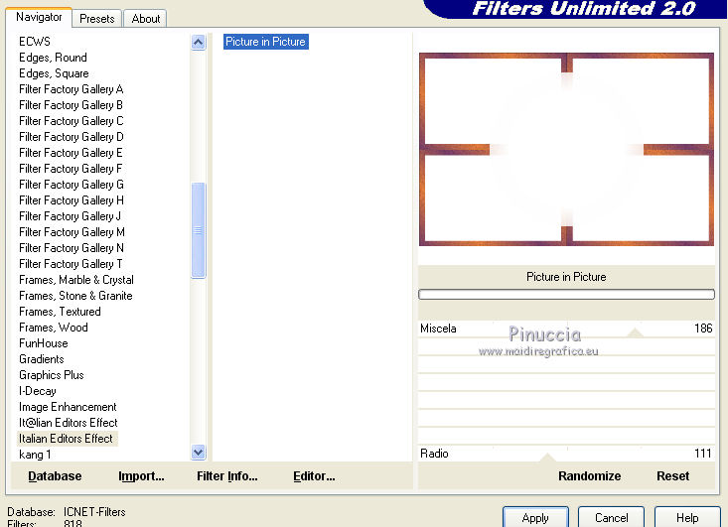Image resolution: width=728 pixels, height=527 pixels.
Task: Select the ECWS category
Action: tap(35, 42)
